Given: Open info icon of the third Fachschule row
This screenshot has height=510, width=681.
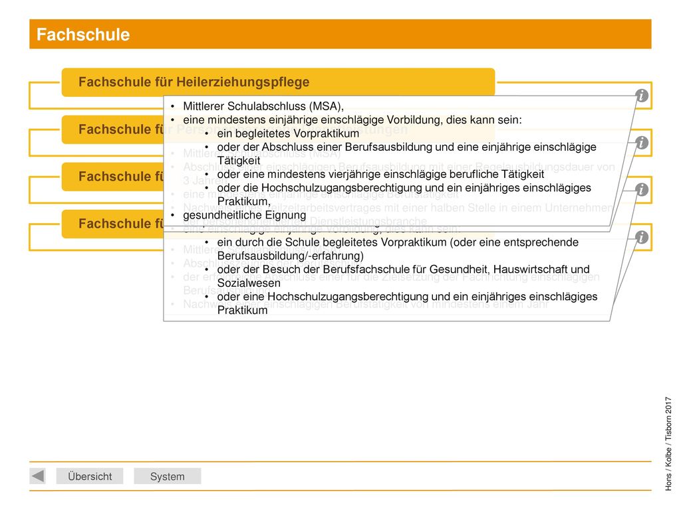Looking at the screenshot, I should [x=642, y=190].
